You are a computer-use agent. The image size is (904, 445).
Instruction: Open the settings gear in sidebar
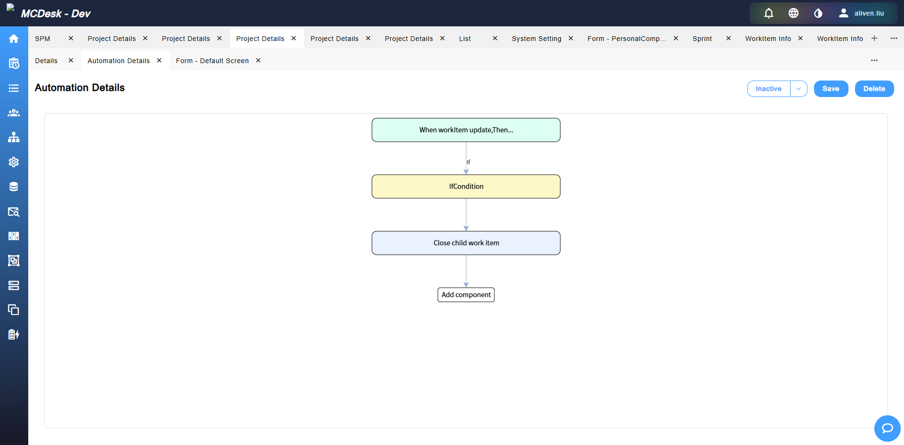coord(14,162)
